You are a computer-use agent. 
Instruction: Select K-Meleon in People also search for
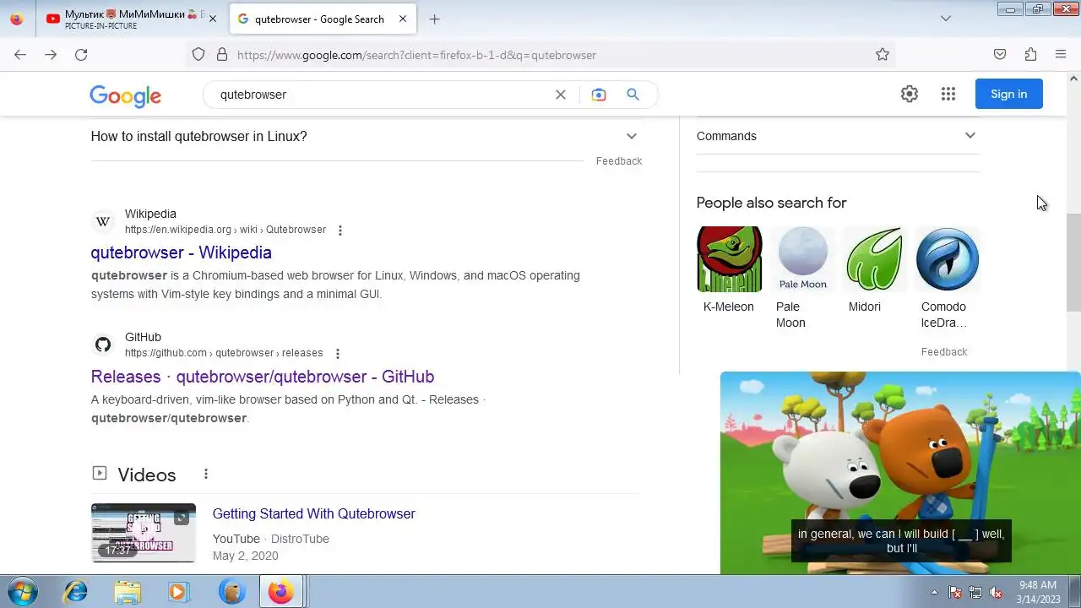click(729, 270)
